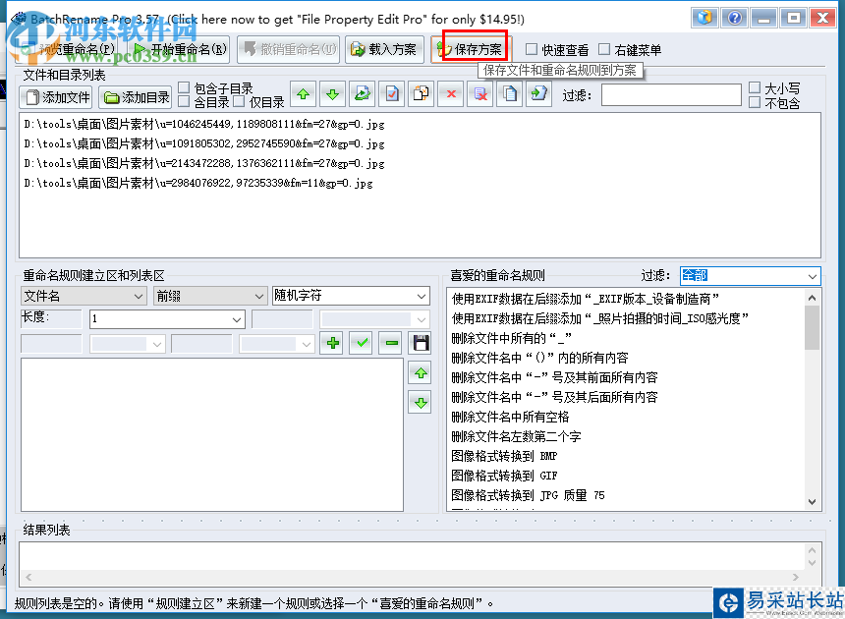Save rule with the floppy disk icon
The height and width of the screenshot is (619, 845).
(x=421, y=343)
